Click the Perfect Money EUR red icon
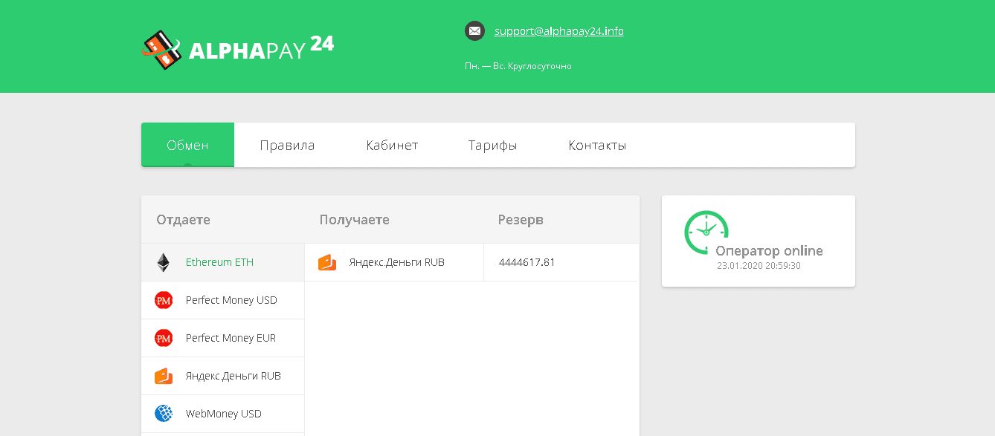 (163, 338)
